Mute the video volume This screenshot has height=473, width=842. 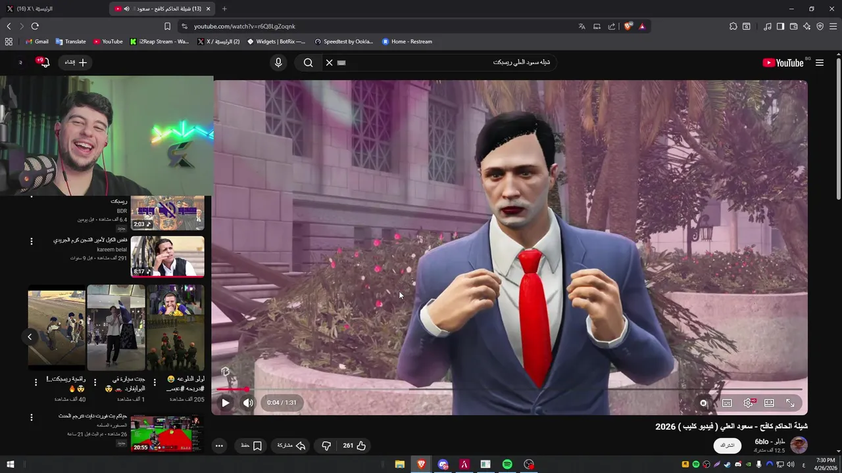click(x=248, y=403)
